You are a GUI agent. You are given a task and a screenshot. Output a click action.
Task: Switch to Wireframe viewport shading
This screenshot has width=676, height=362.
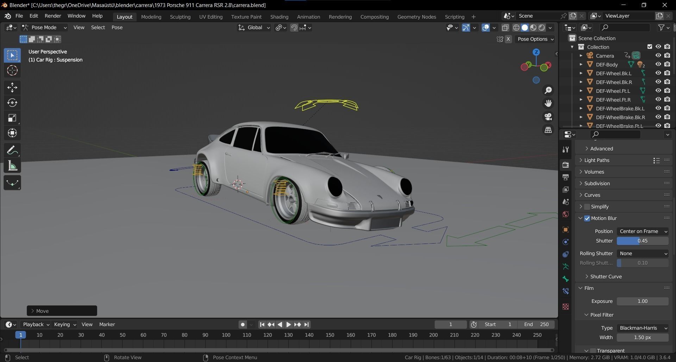[516, 28]
